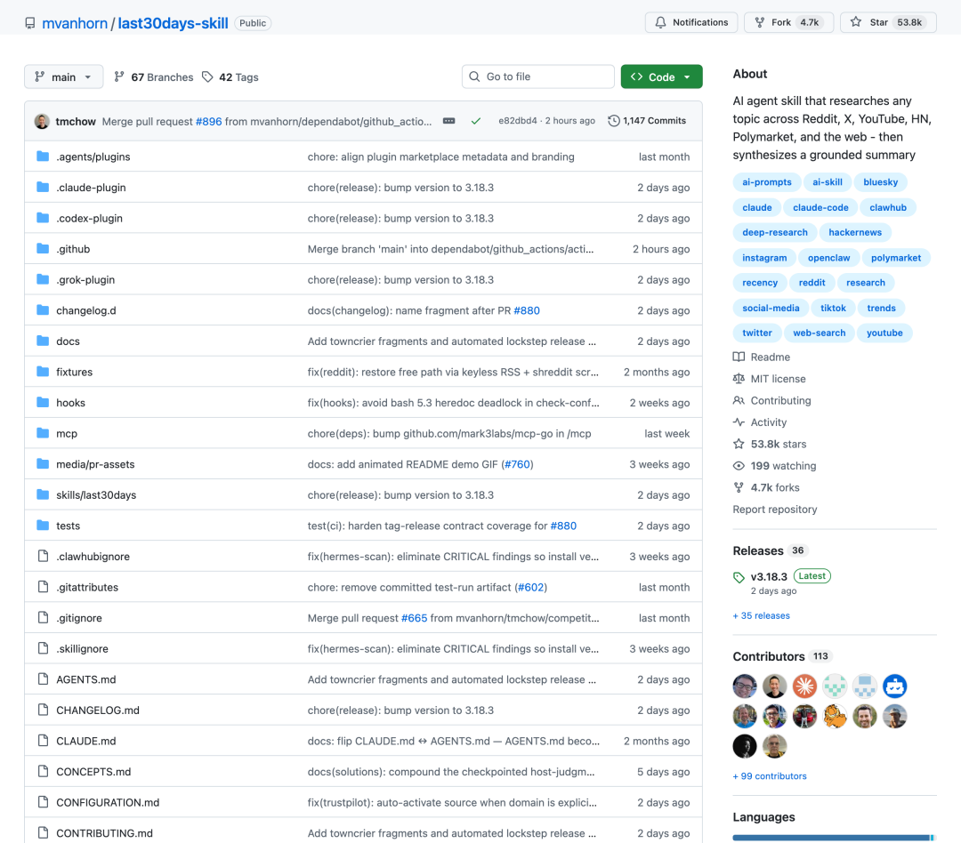Click the MIT license scale icon
Image resolution: width=961 pixels, height=843 pixels.
739,379
